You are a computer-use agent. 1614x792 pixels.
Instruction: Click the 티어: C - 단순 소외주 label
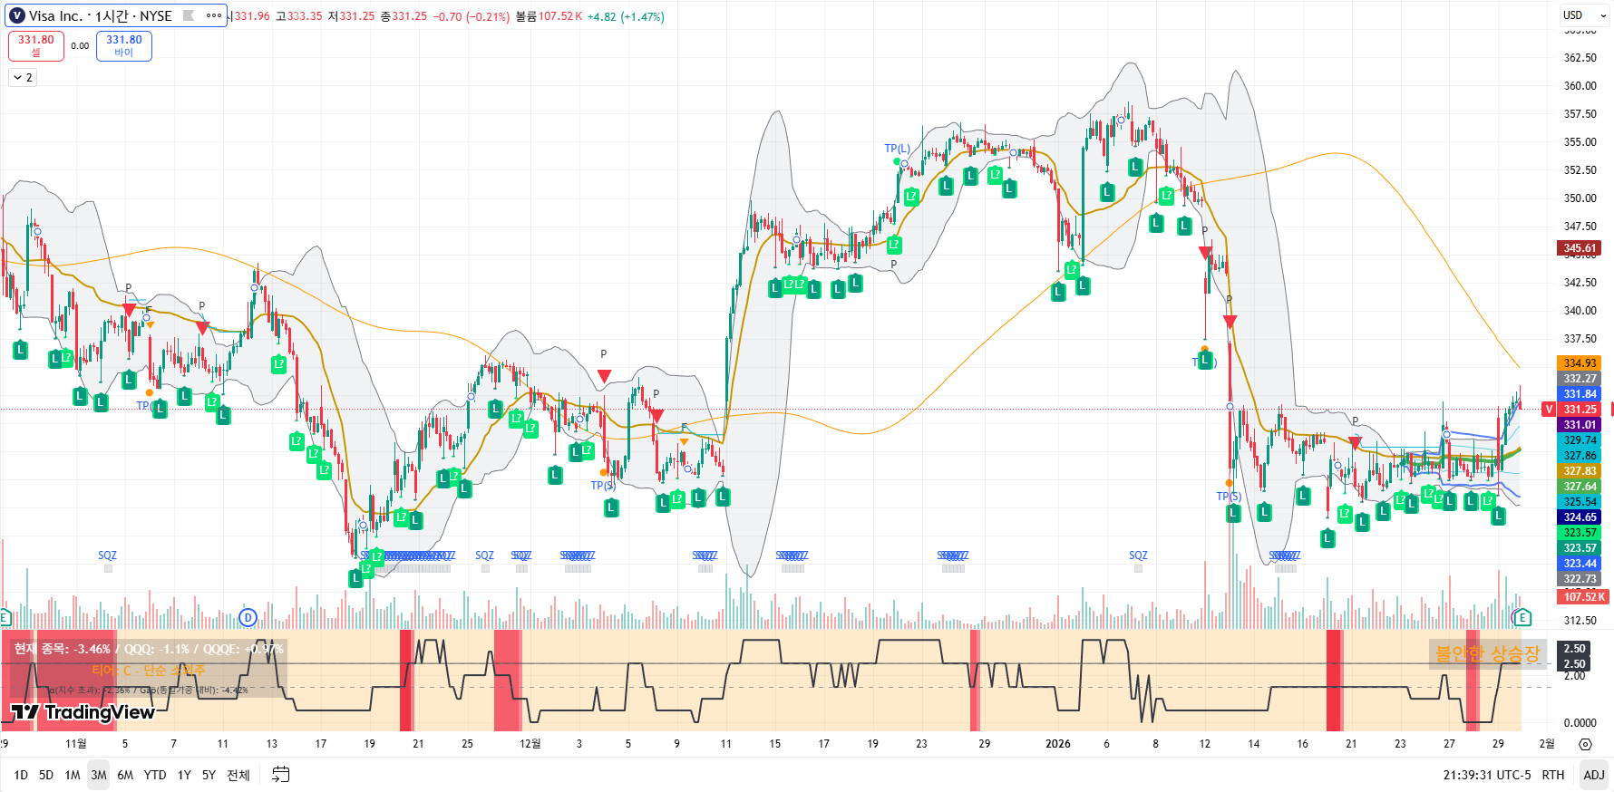pos(149,671)
